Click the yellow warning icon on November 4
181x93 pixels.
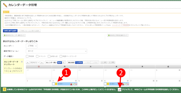tap(56, 84)
